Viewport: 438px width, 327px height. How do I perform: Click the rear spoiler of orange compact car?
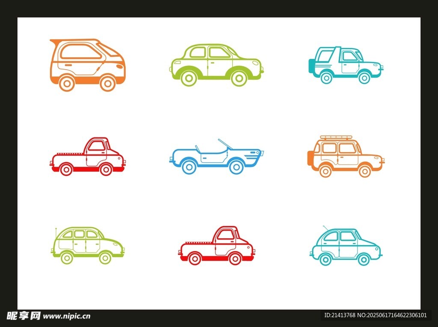54,41
